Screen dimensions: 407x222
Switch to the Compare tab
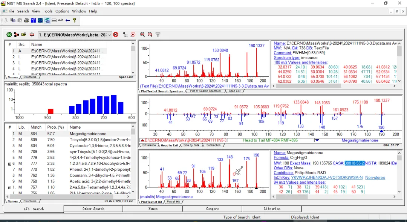(212, 209)
